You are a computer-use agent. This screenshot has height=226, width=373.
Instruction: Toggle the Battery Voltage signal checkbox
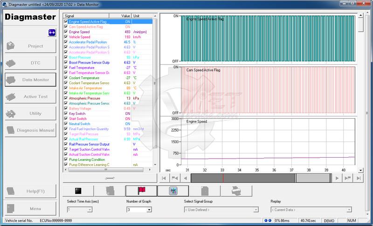pos(66,108)
